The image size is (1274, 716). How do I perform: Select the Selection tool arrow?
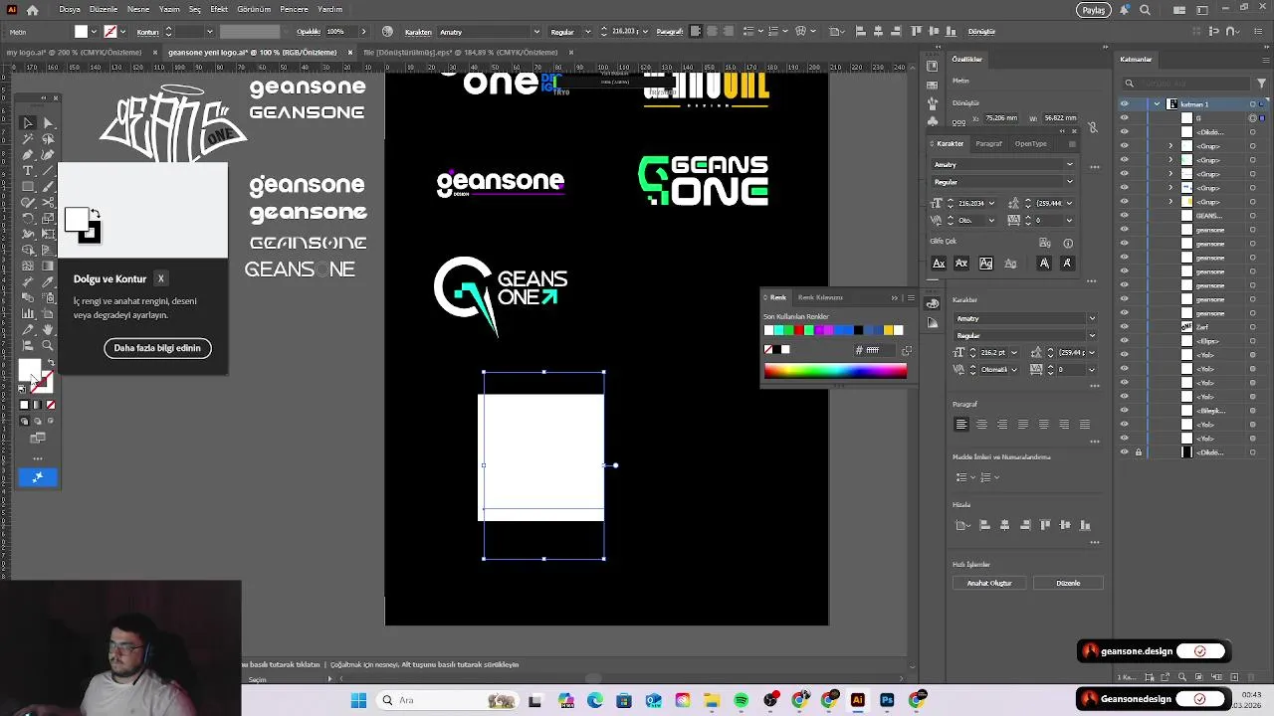pos(28,123)
